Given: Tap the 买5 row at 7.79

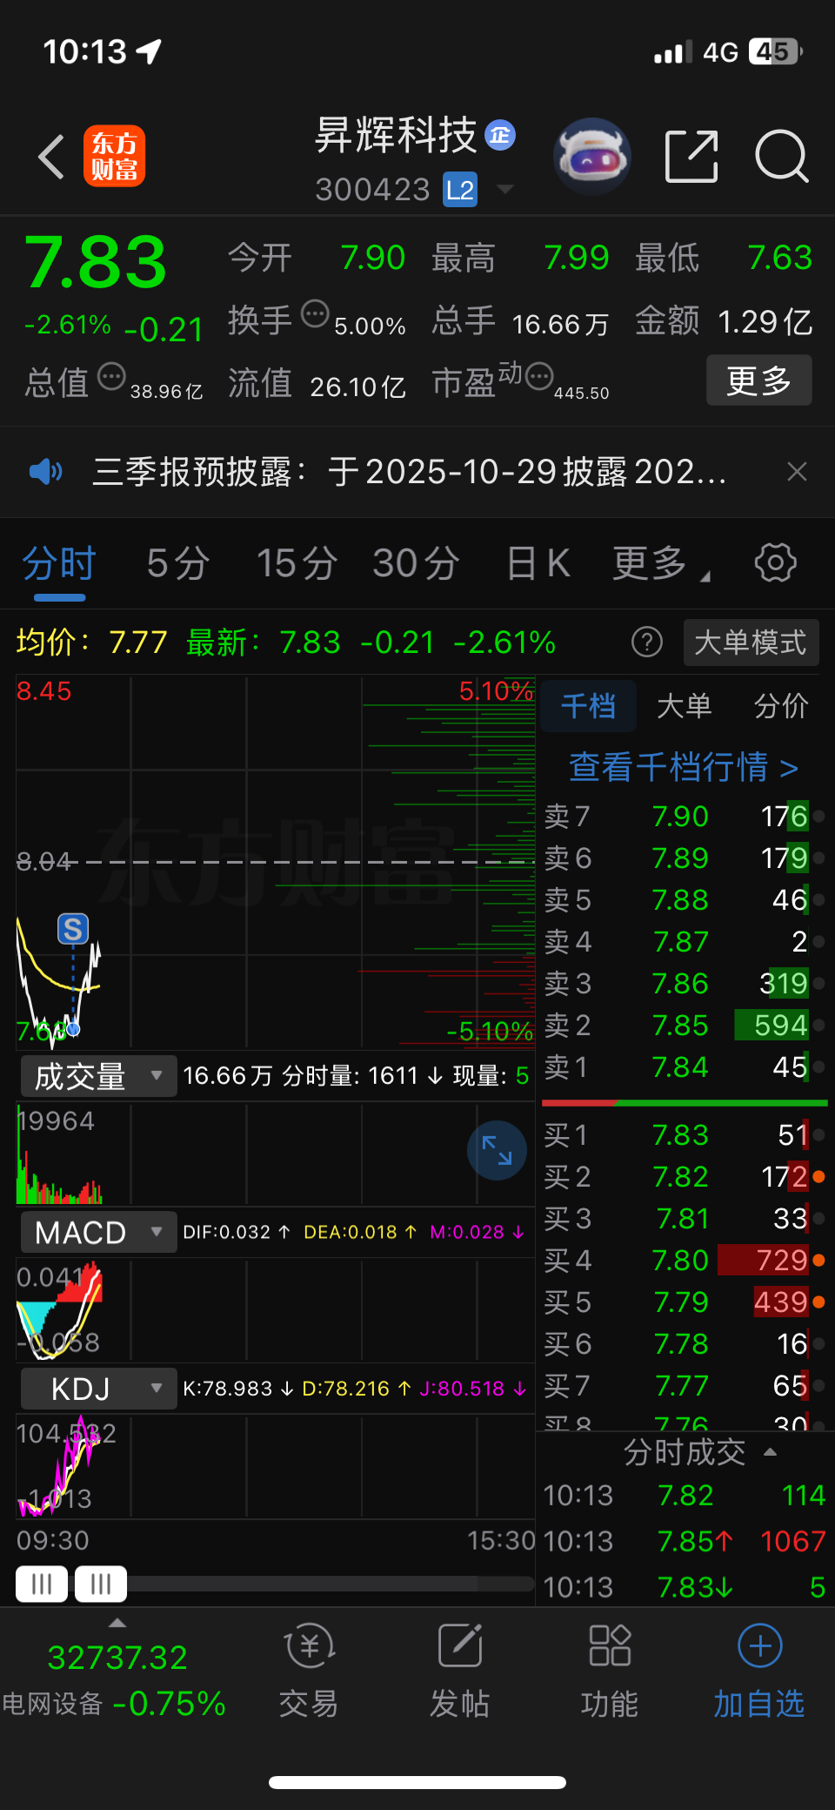Looking at the screenshot, I should (684, 1302).
